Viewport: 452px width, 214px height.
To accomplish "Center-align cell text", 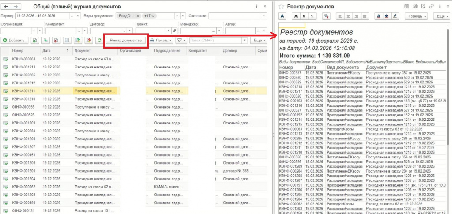I will point(348,16).
